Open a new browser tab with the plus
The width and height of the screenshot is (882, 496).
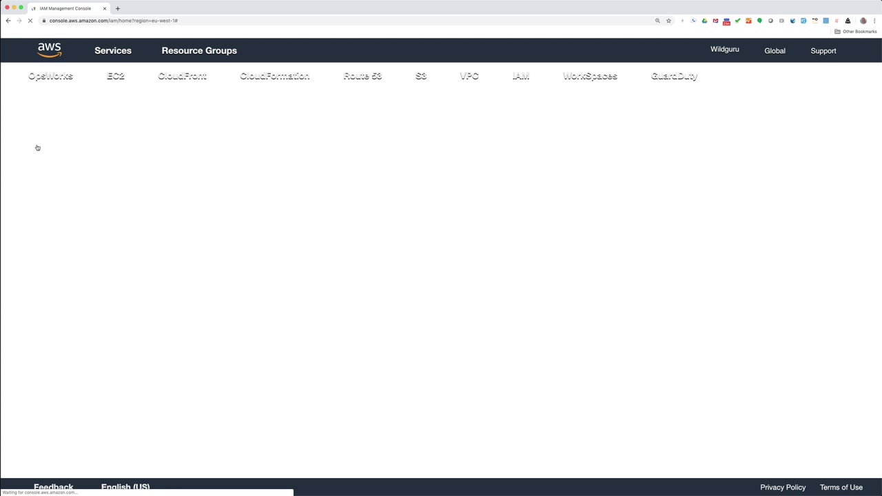coord(118,8)
